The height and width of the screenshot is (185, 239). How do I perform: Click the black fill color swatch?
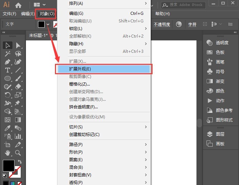point(42,24)
